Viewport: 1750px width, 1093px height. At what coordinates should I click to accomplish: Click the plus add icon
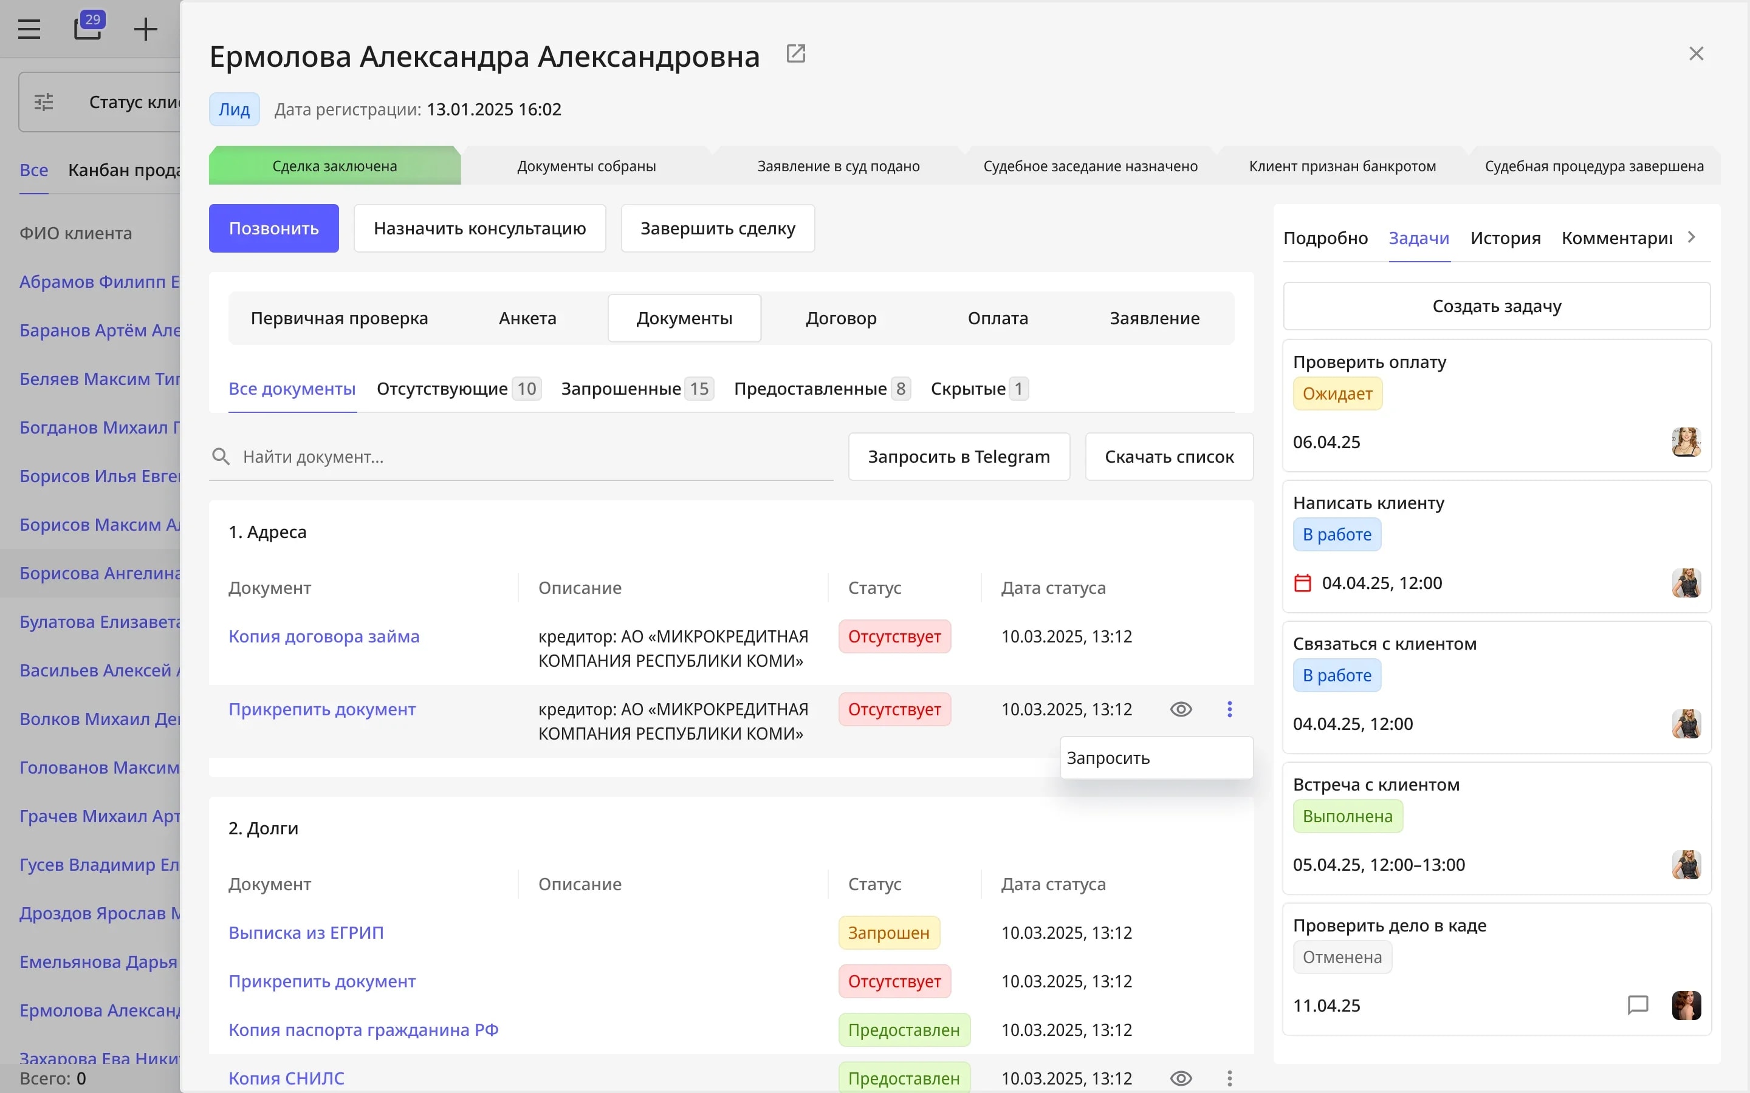click(x=145, y=29)
